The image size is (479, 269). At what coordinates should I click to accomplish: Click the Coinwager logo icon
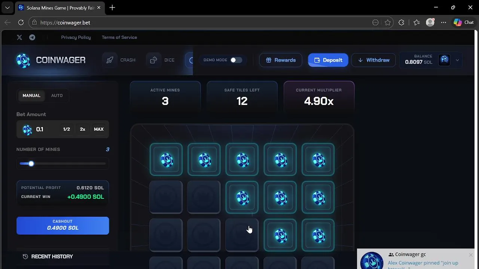click(23, 60)
